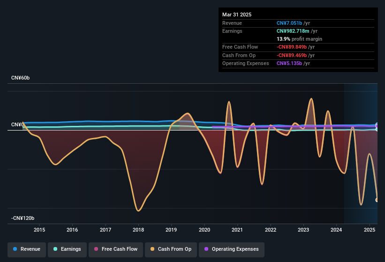Click the 2016 label on the x-axis
The image size is (385, 262).
click(x=72, y=230)
